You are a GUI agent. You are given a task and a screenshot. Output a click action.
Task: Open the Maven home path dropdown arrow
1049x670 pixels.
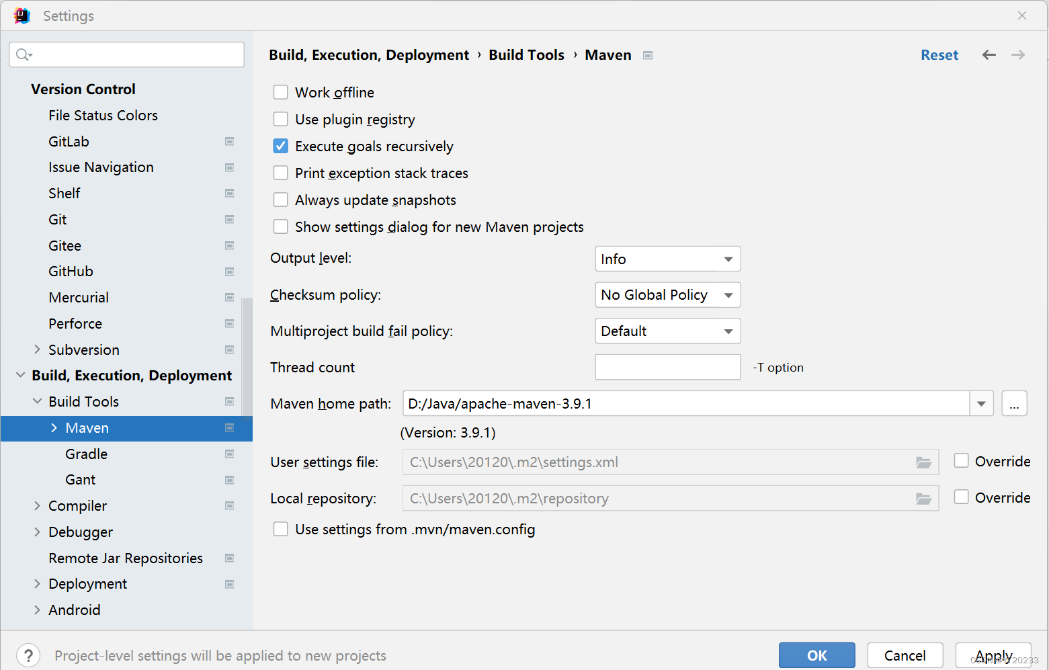click(981, 404)
